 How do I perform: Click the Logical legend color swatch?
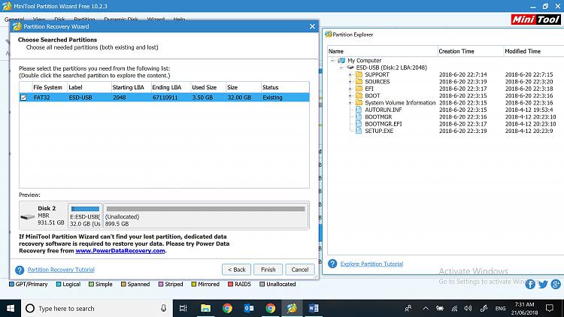coord(59,284)
